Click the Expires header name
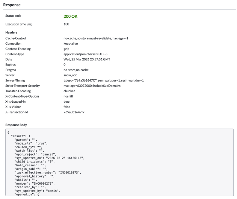This screenshot has width=237, height=199. tap(10, 65)
